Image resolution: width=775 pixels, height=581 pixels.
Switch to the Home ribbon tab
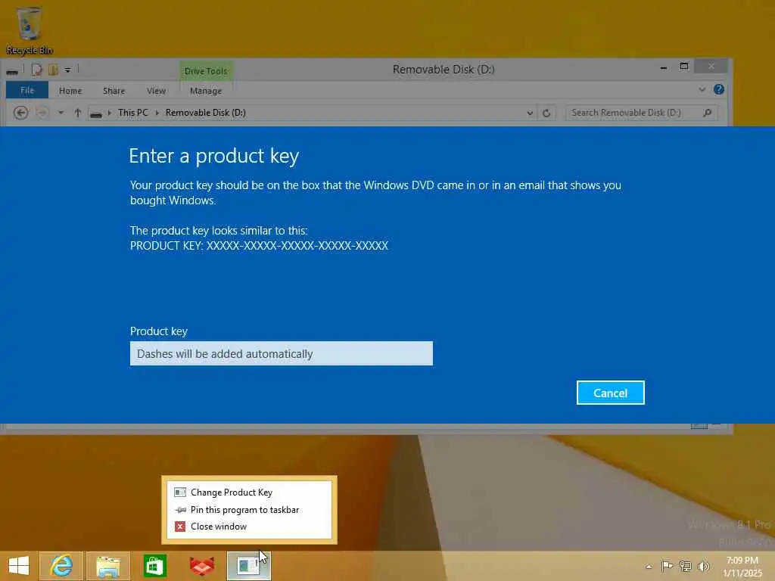coord(70,91)
